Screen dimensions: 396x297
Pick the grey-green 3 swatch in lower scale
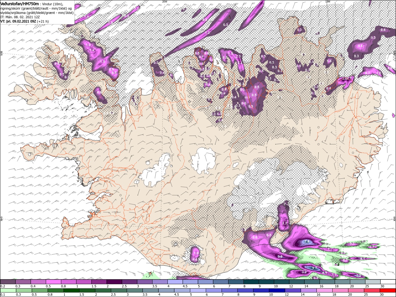tap(134, 291)
